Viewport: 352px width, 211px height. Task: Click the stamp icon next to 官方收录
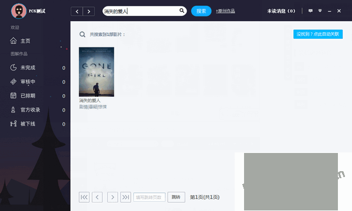pyautogui.click(x=13, y=110)
